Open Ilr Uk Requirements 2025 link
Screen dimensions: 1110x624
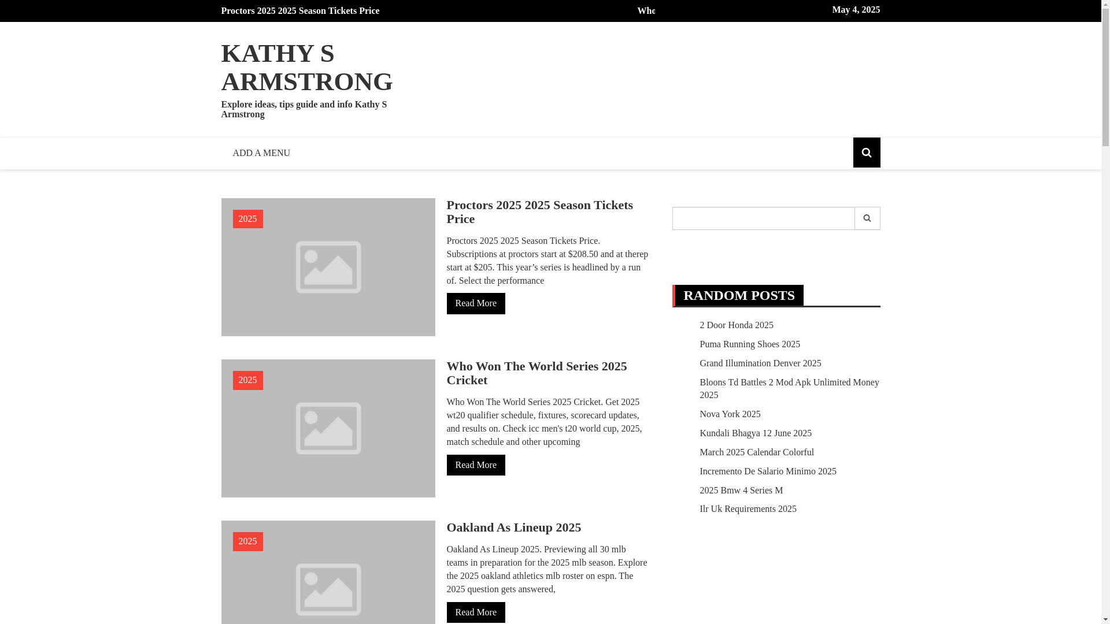748,509
